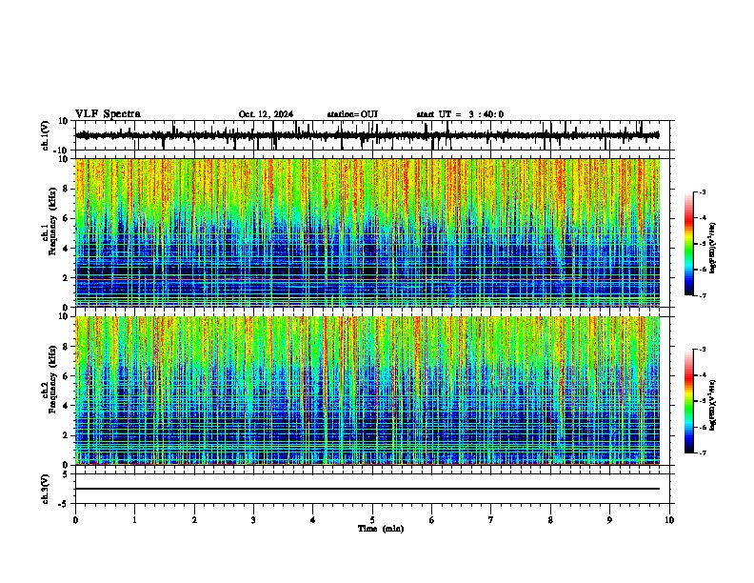Click the "Time (min)" axis title

click(381, 529)
